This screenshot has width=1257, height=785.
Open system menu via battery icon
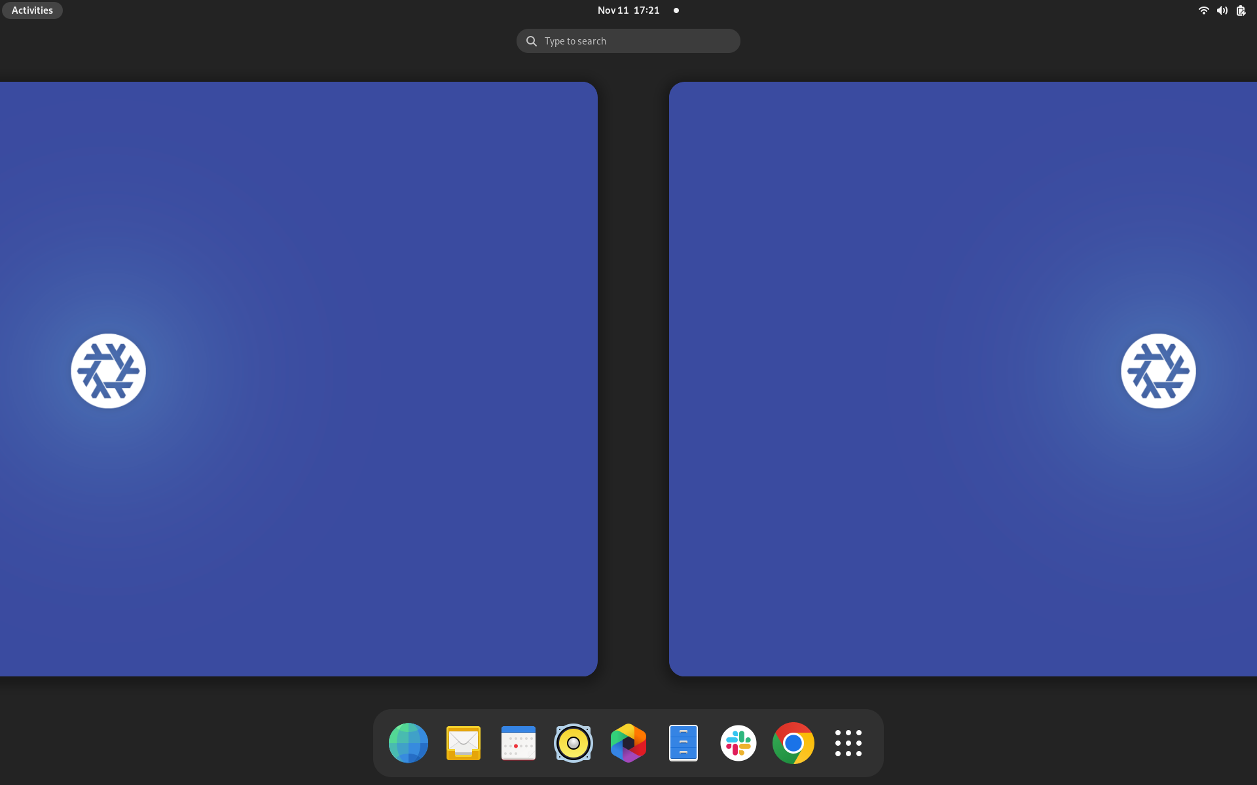[1241, 10]
